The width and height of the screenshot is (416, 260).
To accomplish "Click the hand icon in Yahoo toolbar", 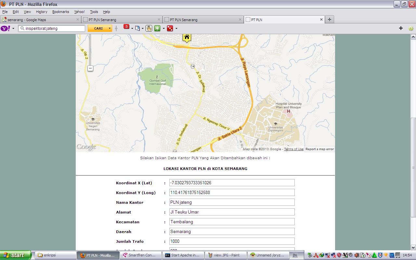I will [149, 28].
